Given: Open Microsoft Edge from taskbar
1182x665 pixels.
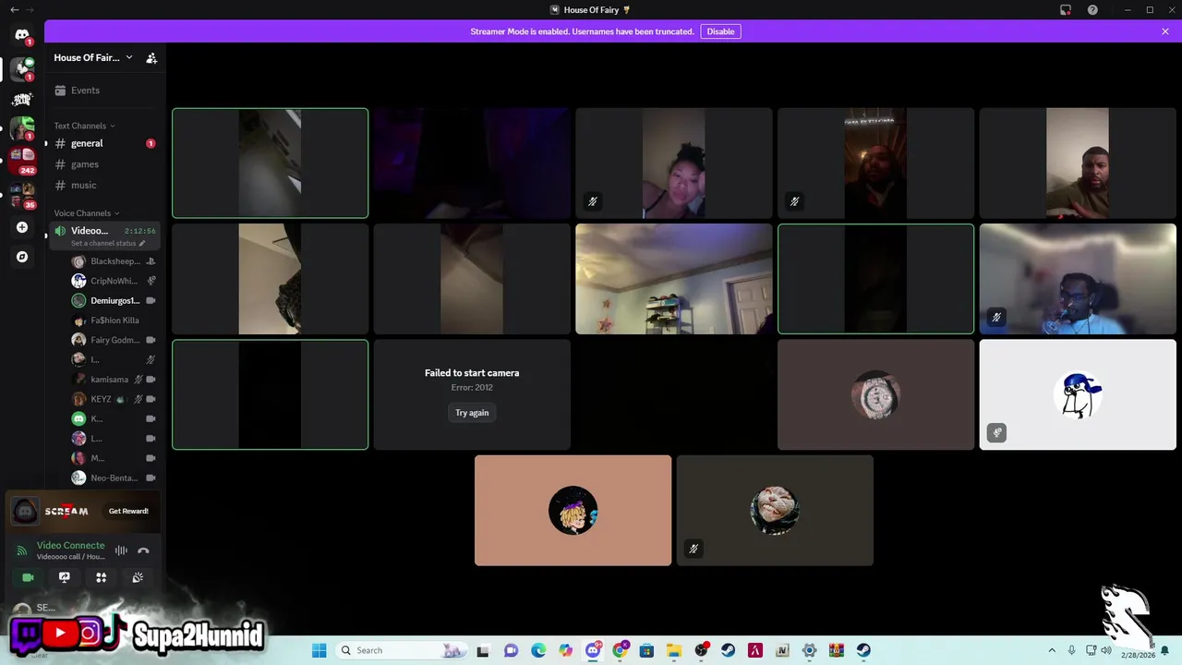Looking at the screenshot, I should click(x=538, y=650).
